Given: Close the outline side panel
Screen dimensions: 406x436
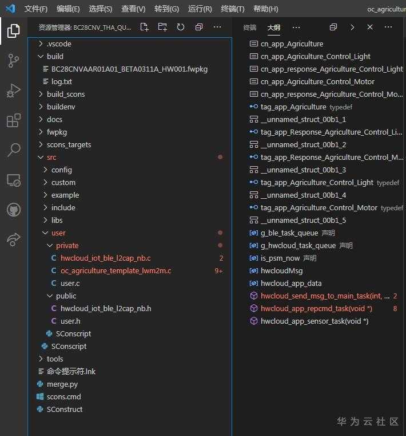Looking at the screenshot, I should click(x=370, y=27).
